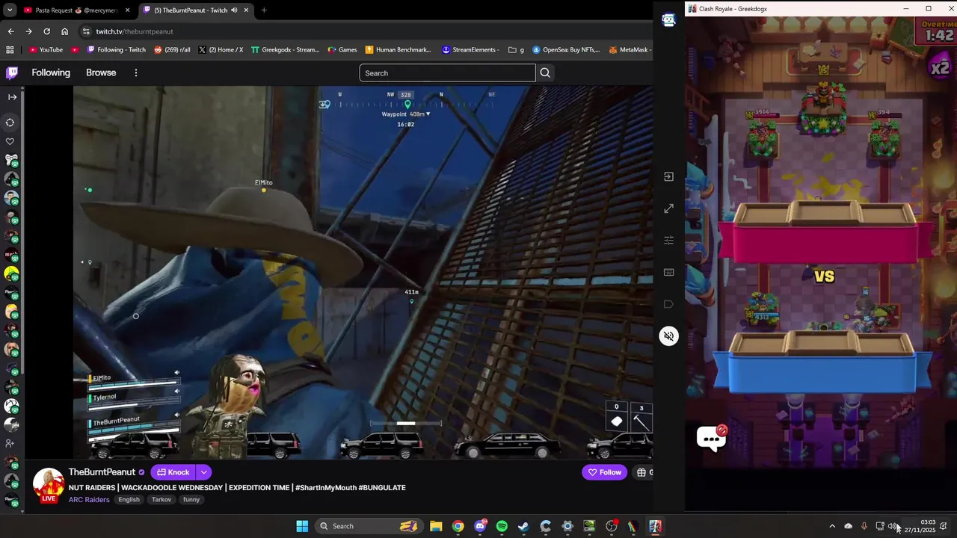Toggle the mute icon in emulator sidebar
Viewport: 957px width, 538px height.
[x=668, y=336]
